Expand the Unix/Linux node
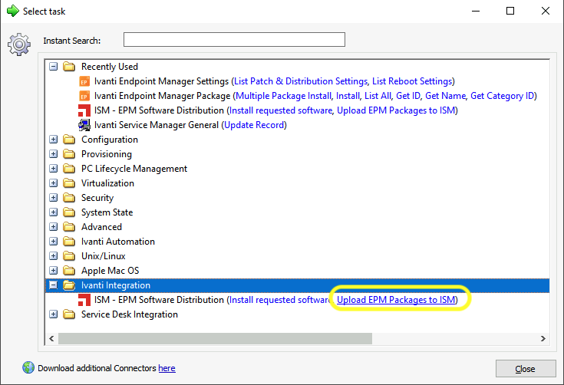This screenshot has height=385, width=564. click(x=53, y=256)
